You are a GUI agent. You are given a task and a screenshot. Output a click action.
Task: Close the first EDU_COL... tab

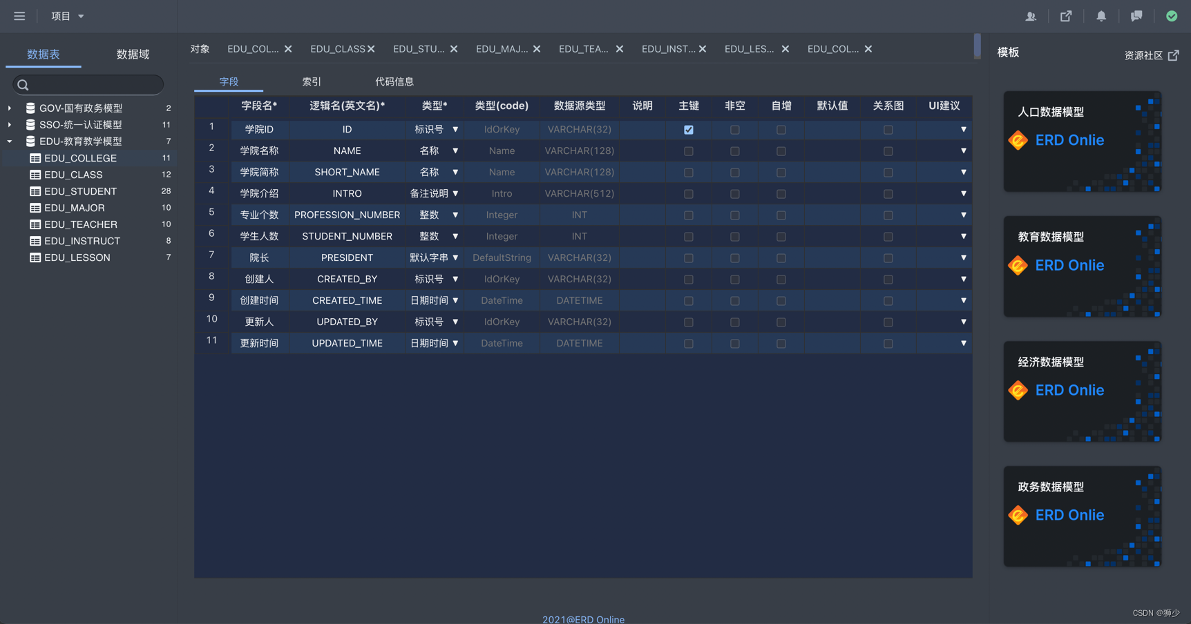[288, 49]
